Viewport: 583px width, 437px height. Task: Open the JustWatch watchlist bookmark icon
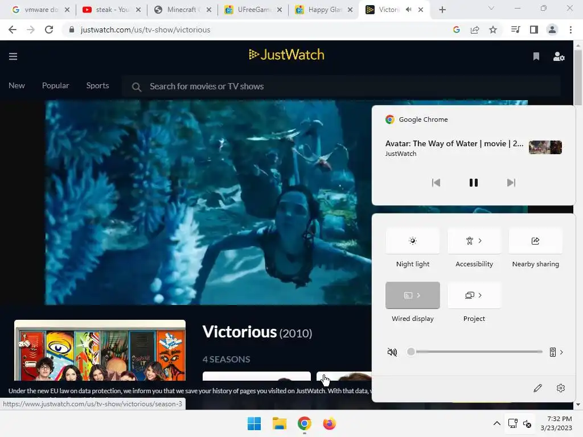click(x=536, y=56)
